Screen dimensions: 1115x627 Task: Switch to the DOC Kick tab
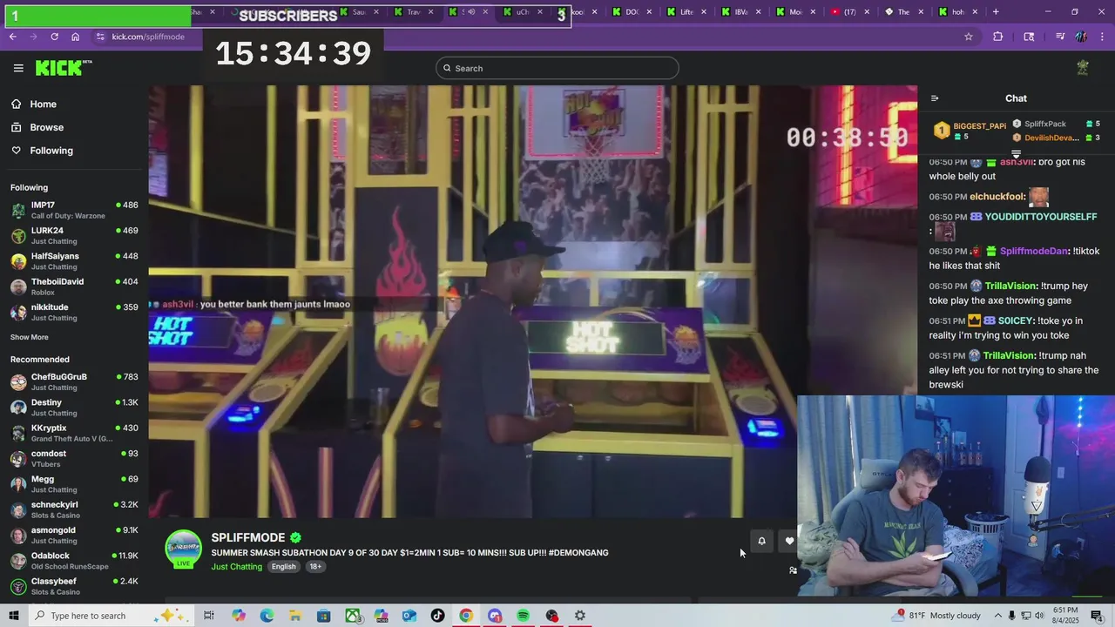(632, 12)
